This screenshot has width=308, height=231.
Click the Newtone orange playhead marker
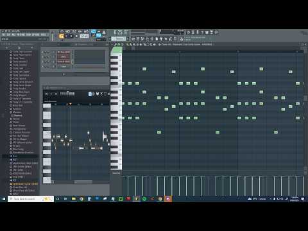tap(70, 104)
